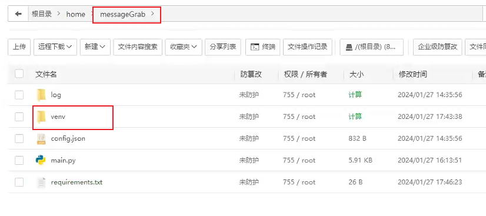Expand the 收藏夹 dropdown

pyautogui.click(x=184, y=47)
